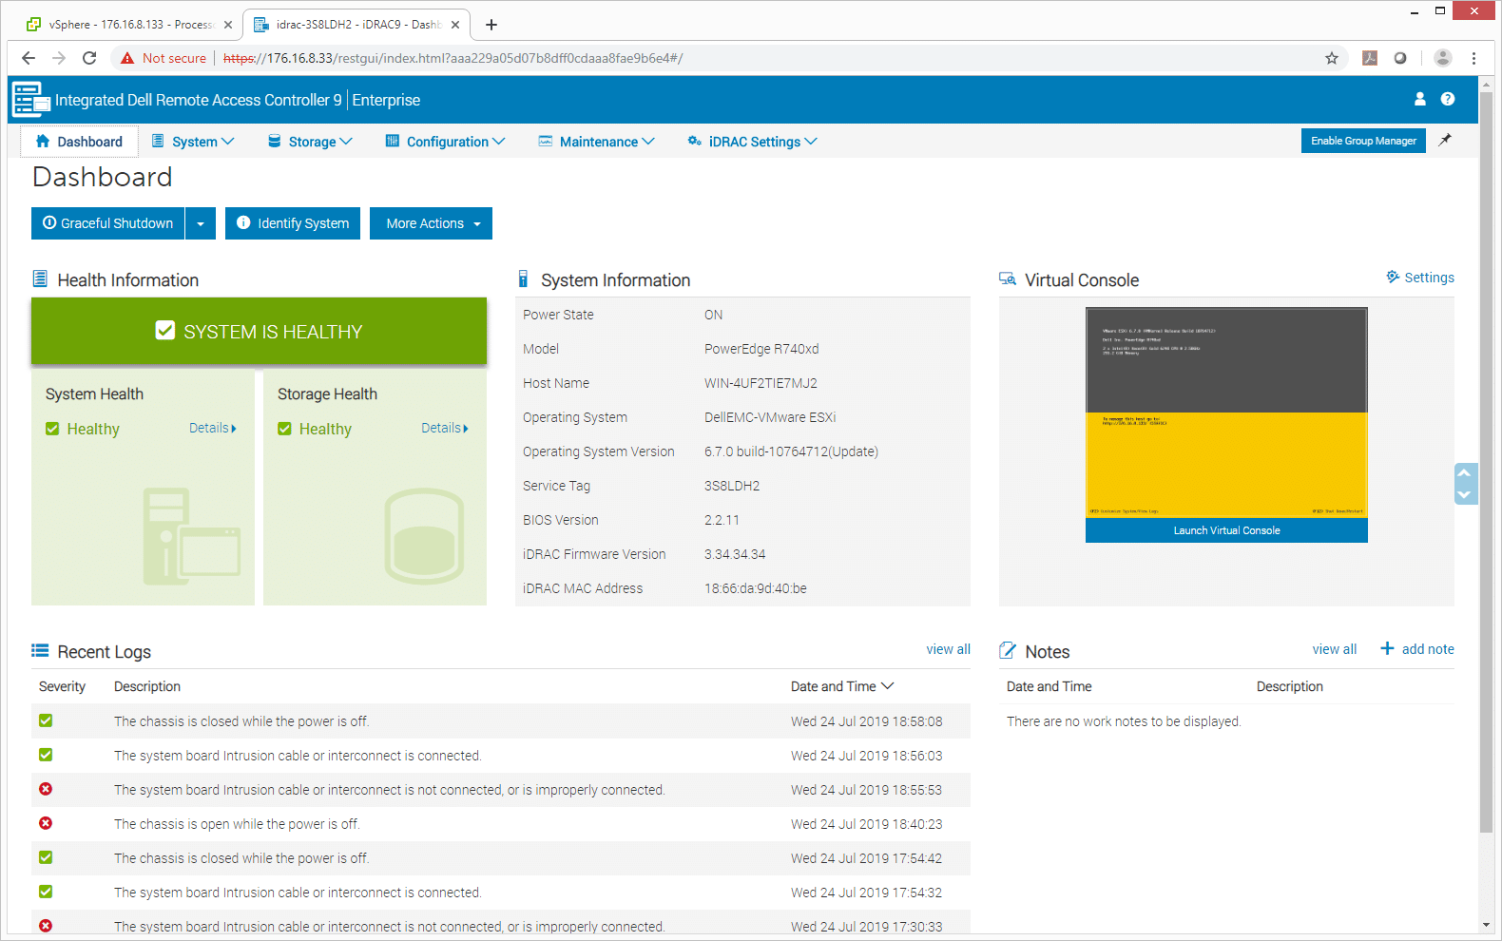Select the Dashboard tab

click(x=80, y=142)
